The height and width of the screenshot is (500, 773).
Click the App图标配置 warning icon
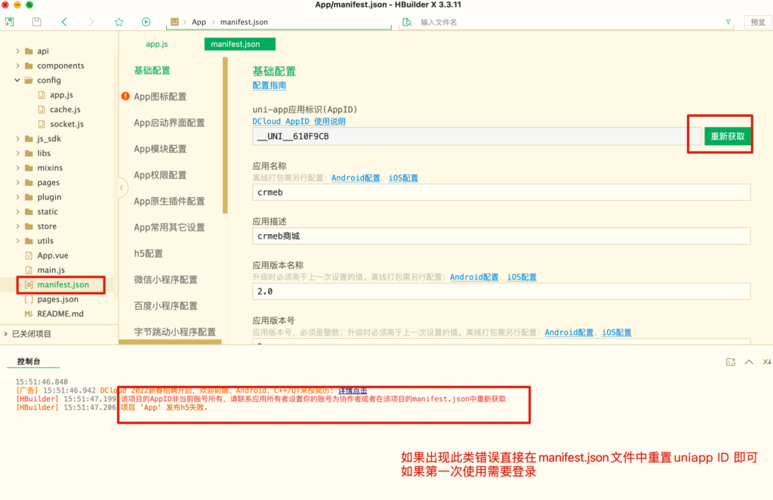coord(125,96)
